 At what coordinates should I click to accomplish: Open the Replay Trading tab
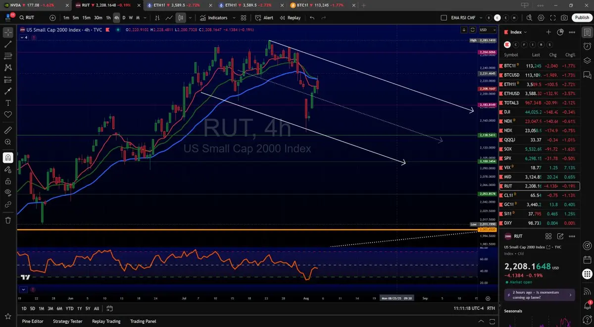click(x=106, y=321)
